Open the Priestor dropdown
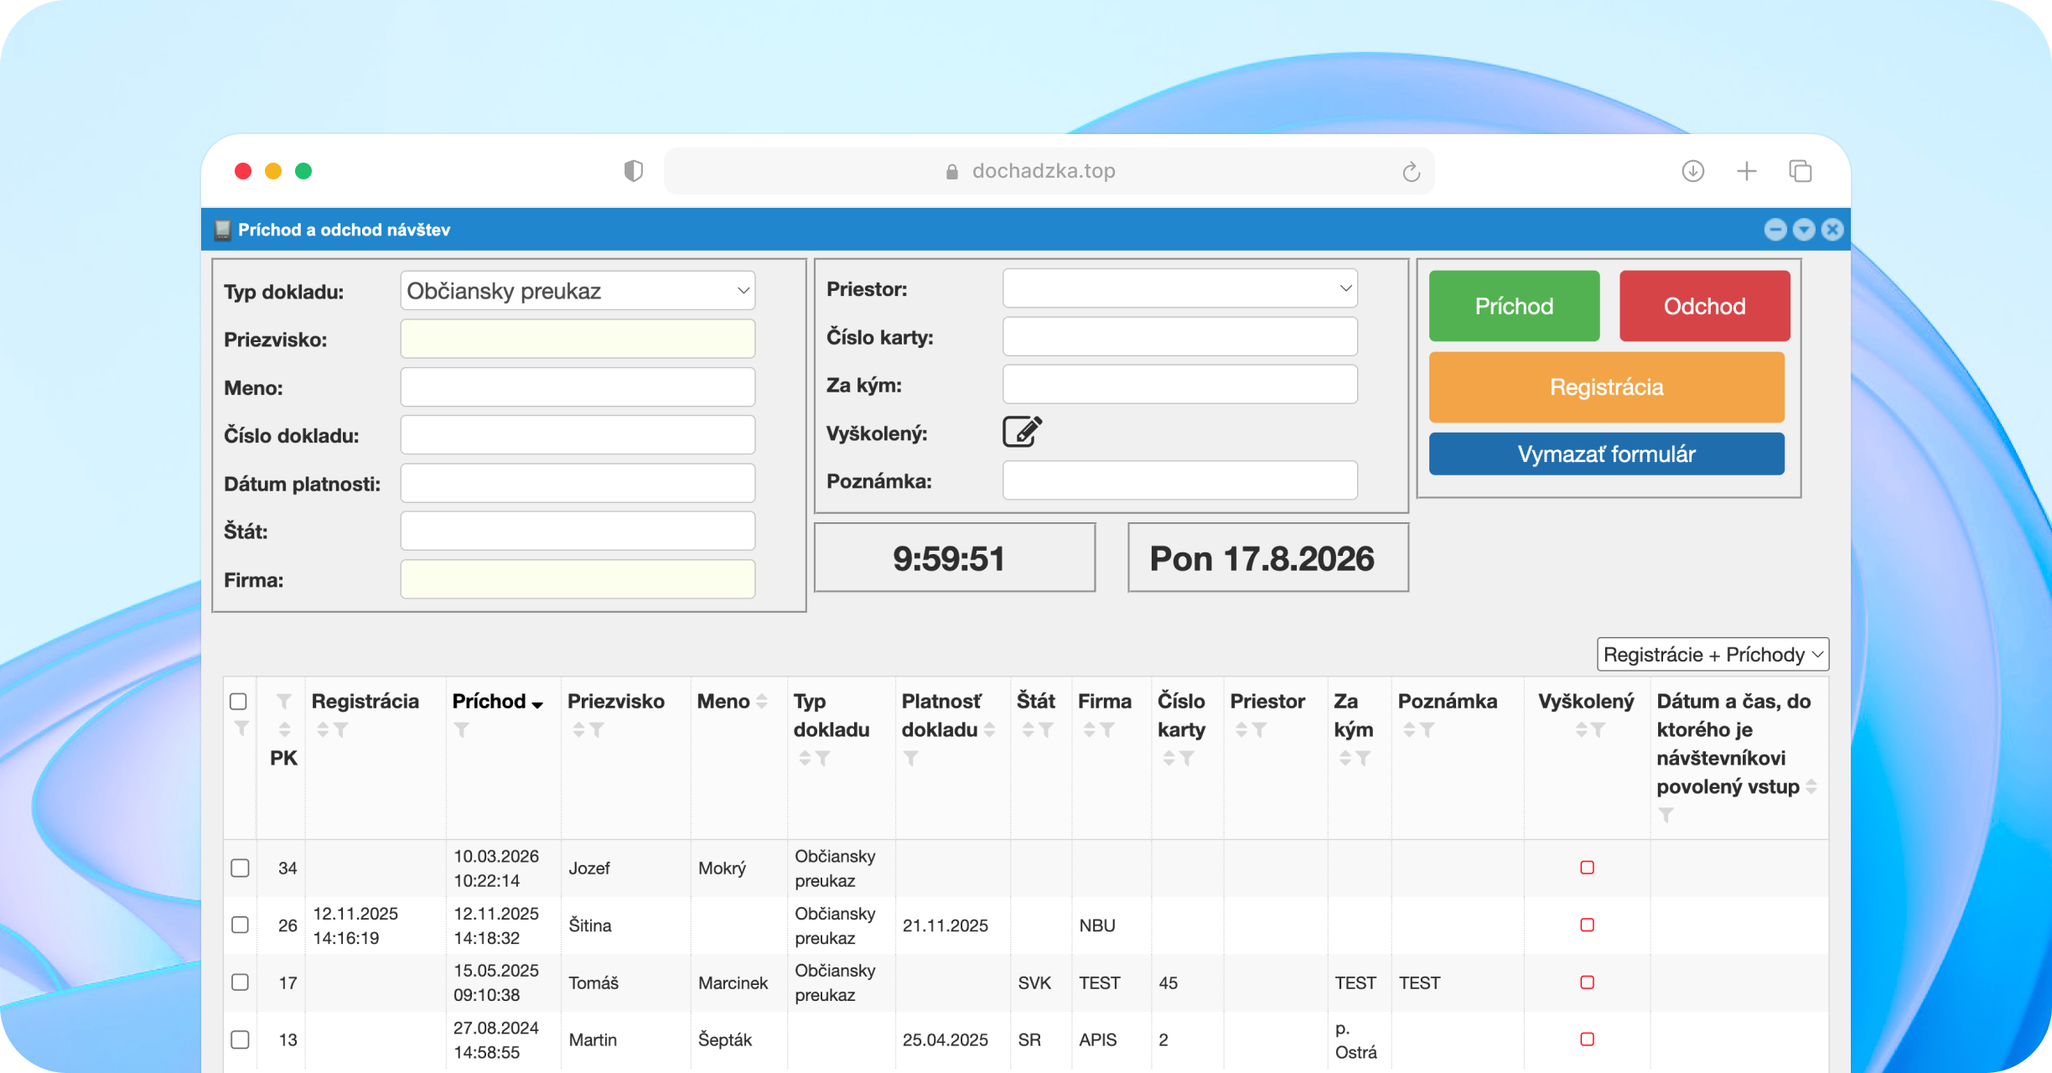2052x1073 pixels. [x=1179, y=288]
